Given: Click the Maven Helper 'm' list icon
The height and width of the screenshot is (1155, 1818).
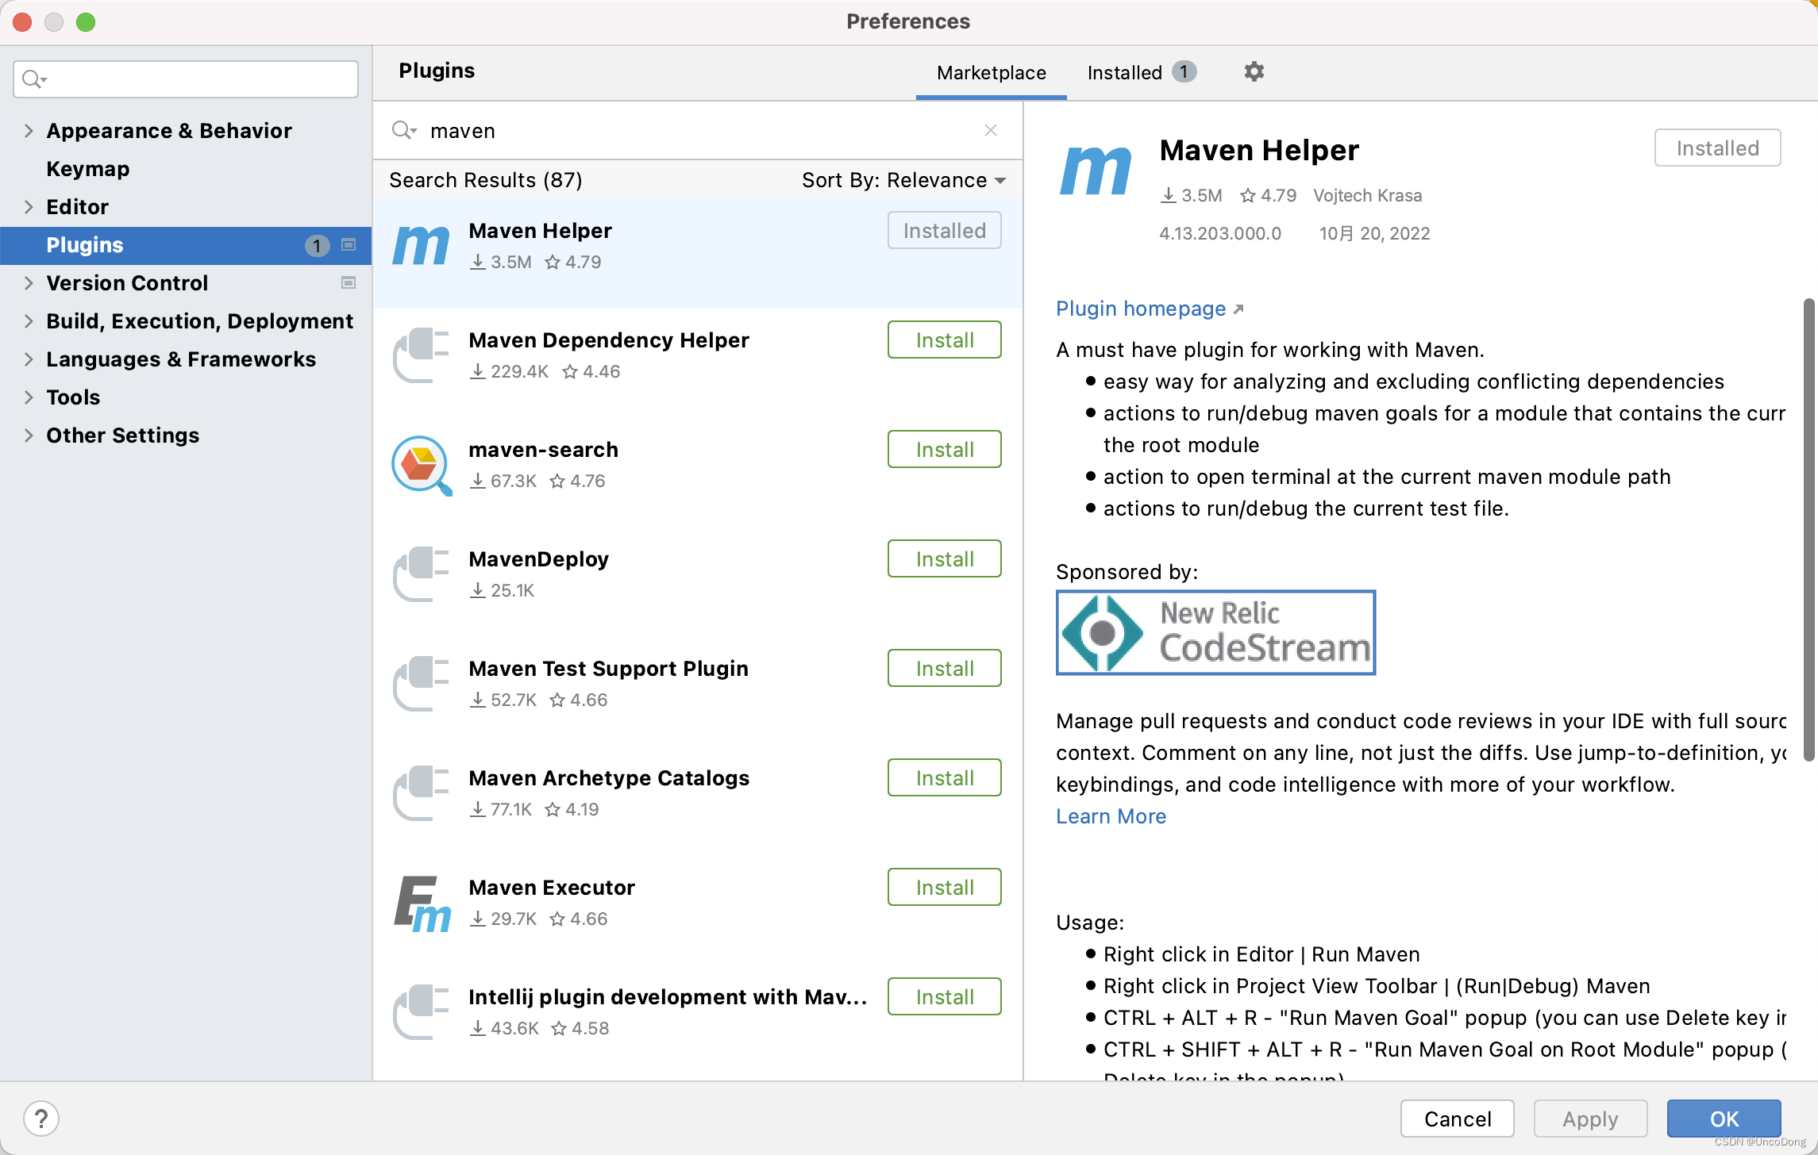Looking at the screenshot, I should (422, 245).
